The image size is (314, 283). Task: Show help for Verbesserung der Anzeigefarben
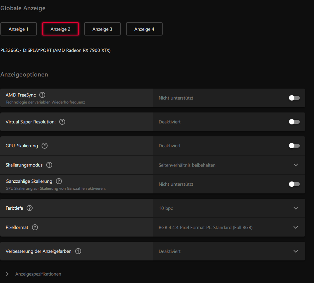[78, 251]
